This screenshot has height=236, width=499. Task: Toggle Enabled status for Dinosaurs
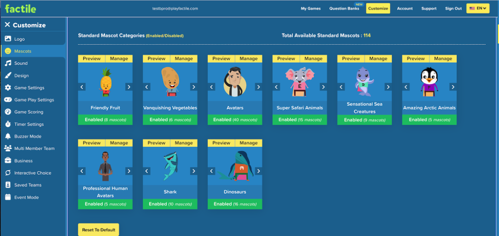point(235,204)
